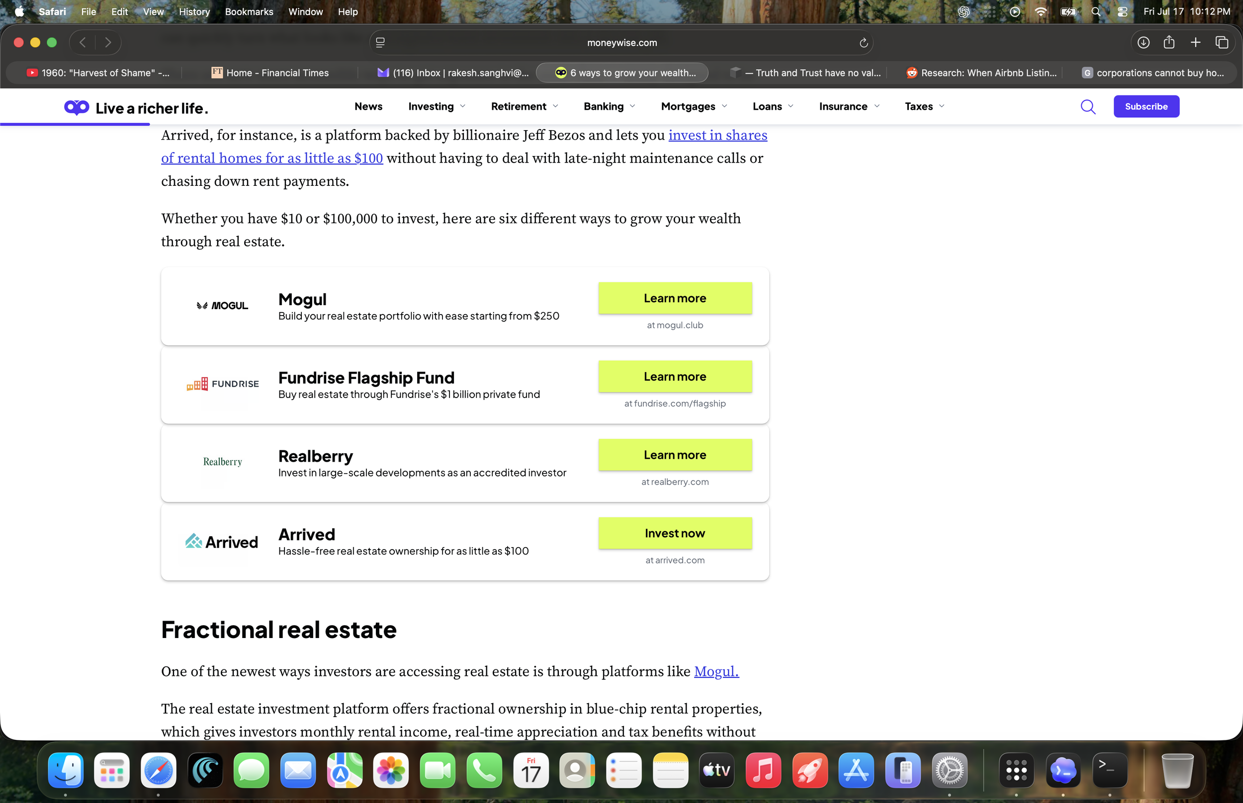
Task: Click the moneywise.com address field
Action: pyautogui.click(x=621, y=43)
